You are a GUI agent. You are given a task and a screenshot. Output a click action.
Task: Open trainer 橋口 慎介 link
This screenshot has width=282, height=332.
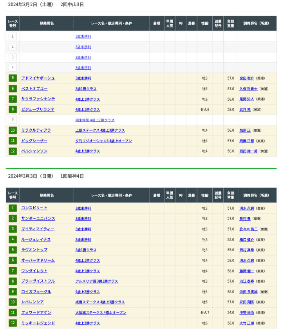coord(247,239)
